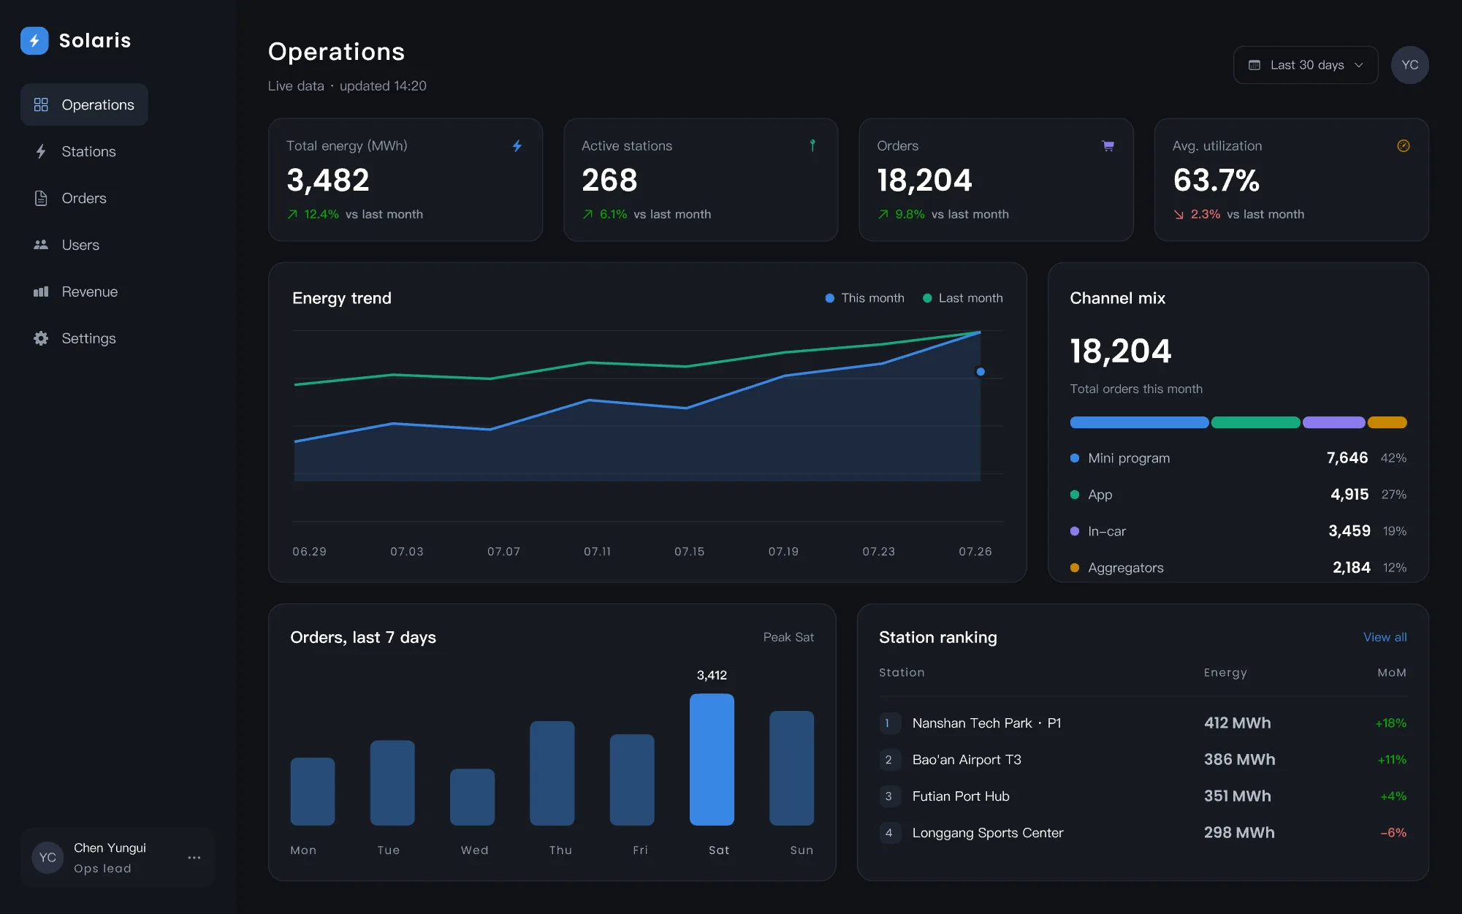
Task: Click the up arrow beside 12.4%
Action: point(292,214)
